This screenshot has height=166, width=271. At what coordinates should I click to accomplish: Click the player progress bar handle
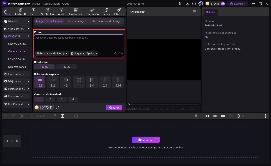coord(129,104)
